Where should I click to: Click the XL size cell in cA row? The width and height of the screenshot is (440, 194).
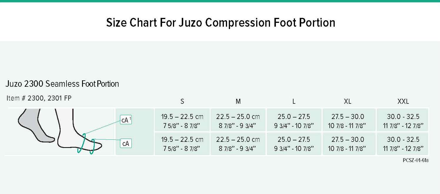click(x=347, y=144)
